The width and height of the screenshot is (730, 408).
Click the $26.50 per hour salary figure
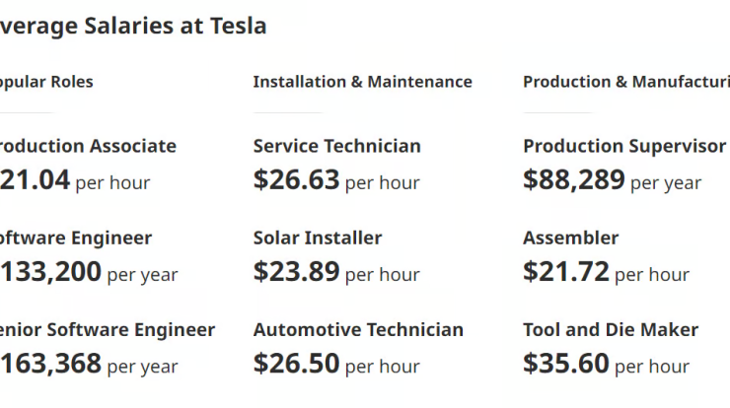pyautogui.click(x=336, y=364)
